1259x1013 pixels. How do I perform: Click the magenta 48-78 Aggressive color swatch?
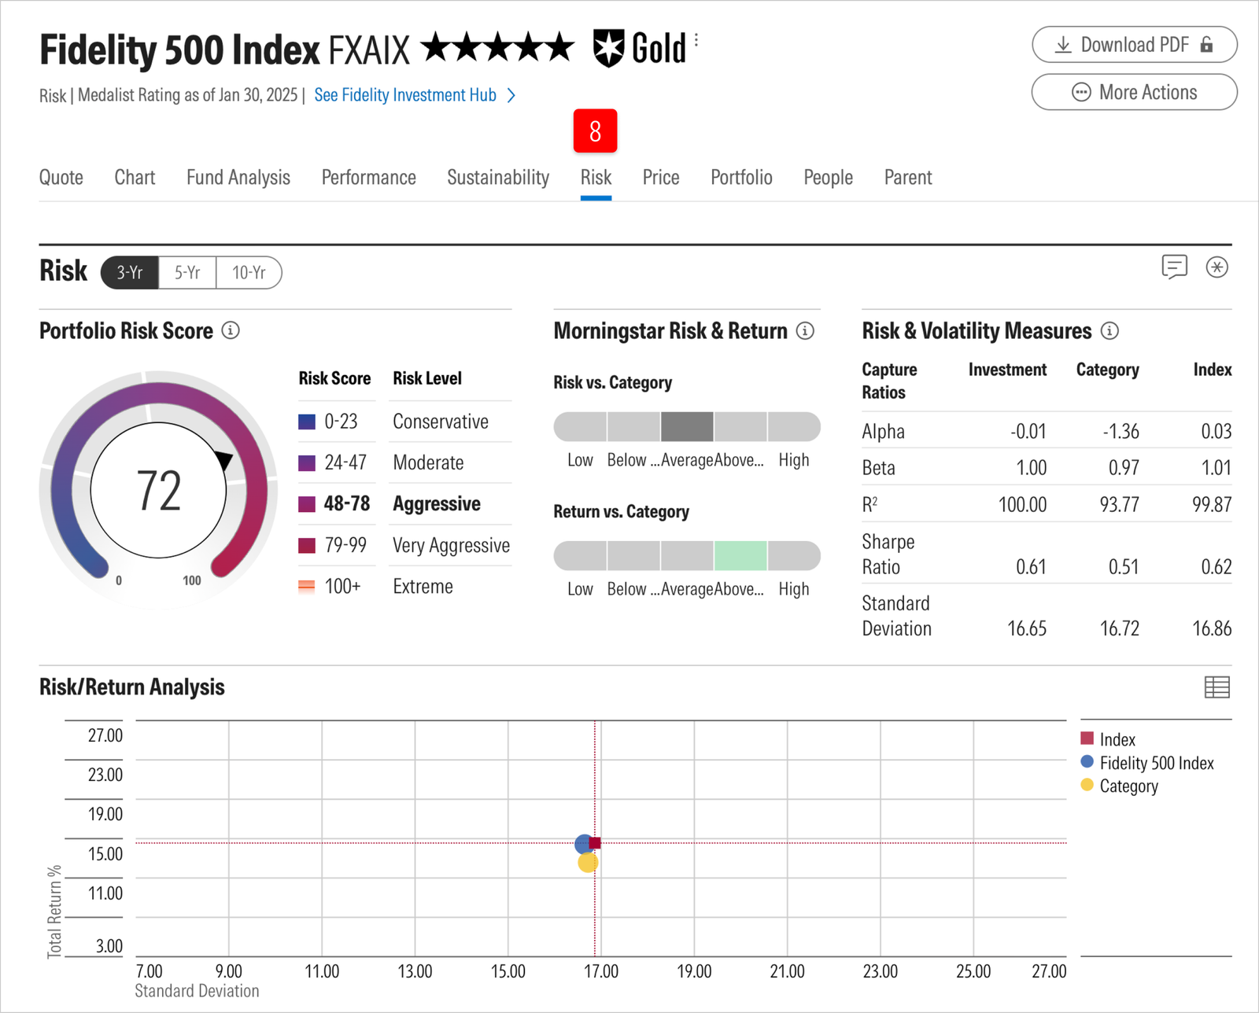click(x=307, y=504)
